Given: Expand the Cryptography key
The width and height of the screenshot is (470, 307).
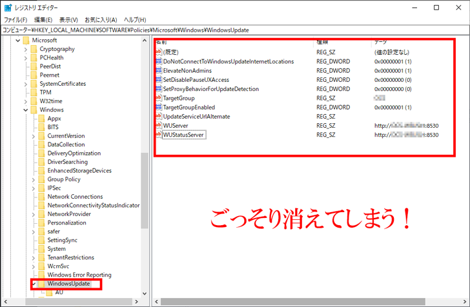Looking at the screenshot, I should pos(26,49).
